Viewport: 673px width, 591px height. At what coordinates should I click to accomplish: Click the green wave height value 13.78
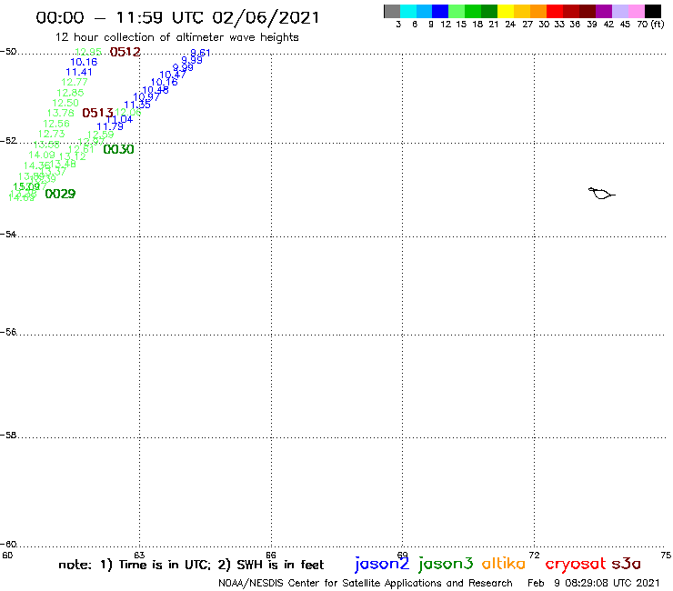coord(61,113)
